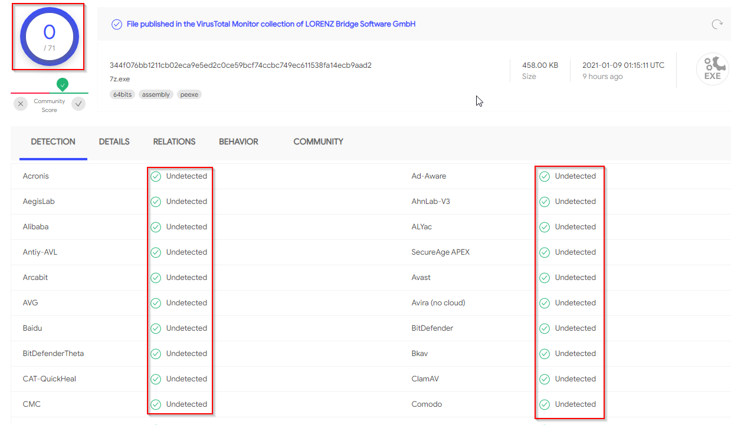
Task: Click the 7z.exe file name
Action: point(120,79)
